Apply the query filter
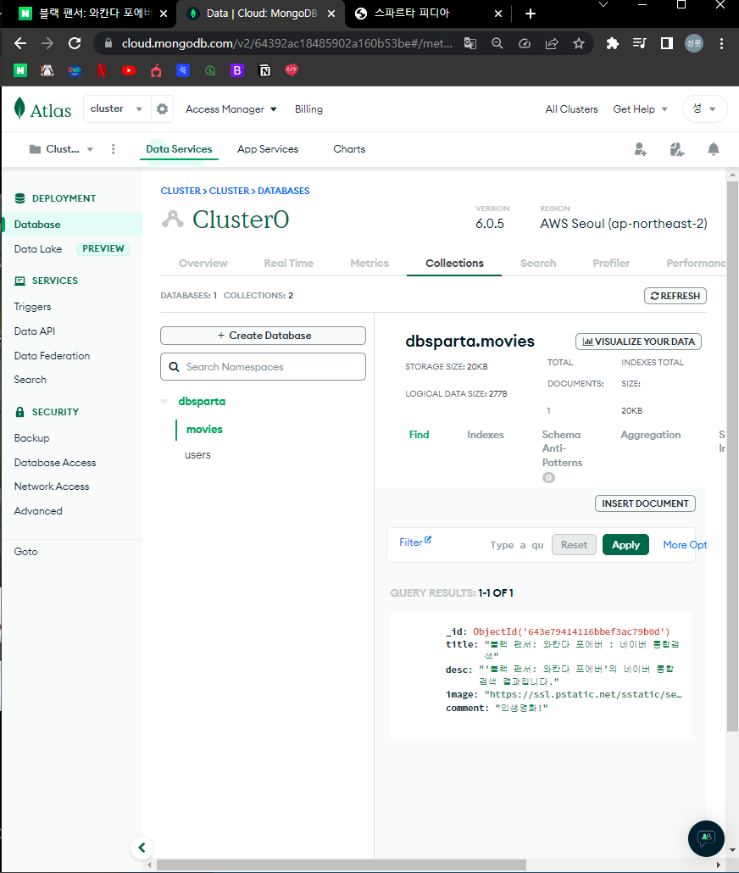This screenshot has width=739, height=873. click(x=625, y=544)
